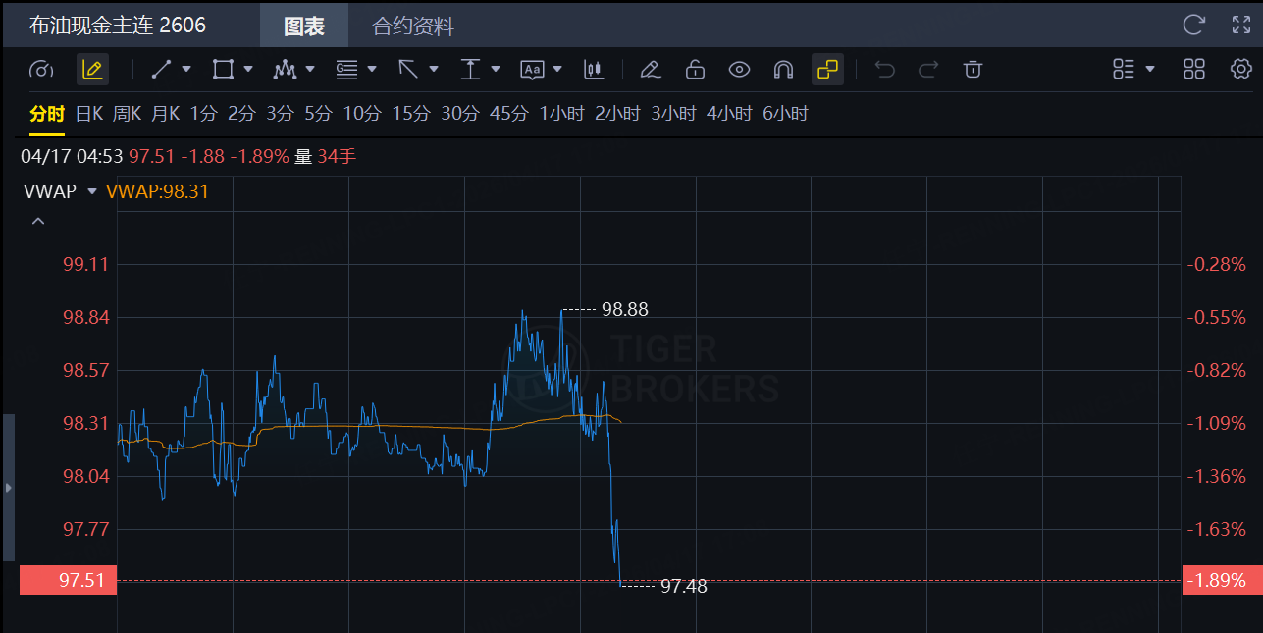1263x633 pixels.
Task: Select the 10分 interval
Action: 362,114
